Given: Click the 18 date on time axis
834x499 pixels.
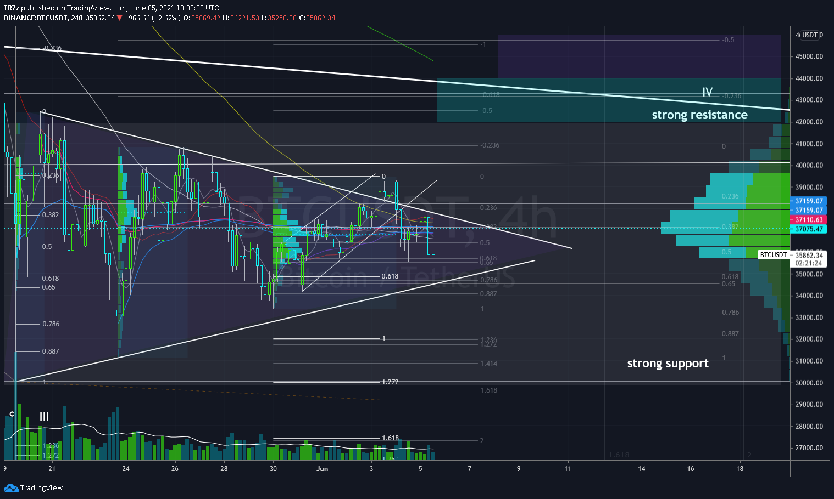Looking at the screenshot, I should 740,468.
